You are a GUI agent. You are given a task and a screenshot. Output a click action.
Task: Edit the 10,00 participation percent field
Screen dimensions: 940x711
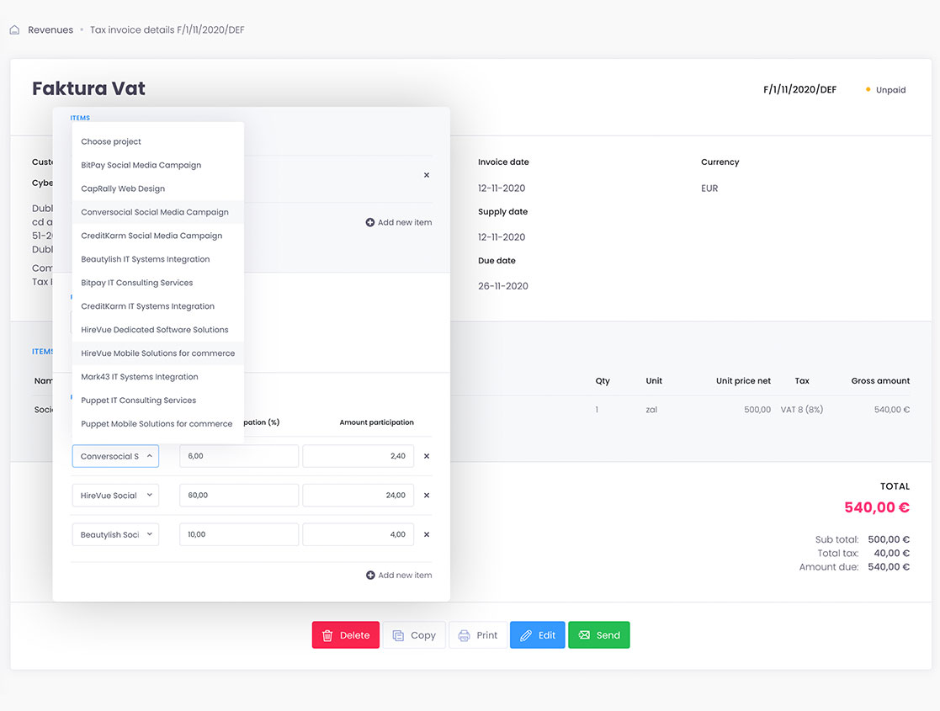[x=239, y=534]
